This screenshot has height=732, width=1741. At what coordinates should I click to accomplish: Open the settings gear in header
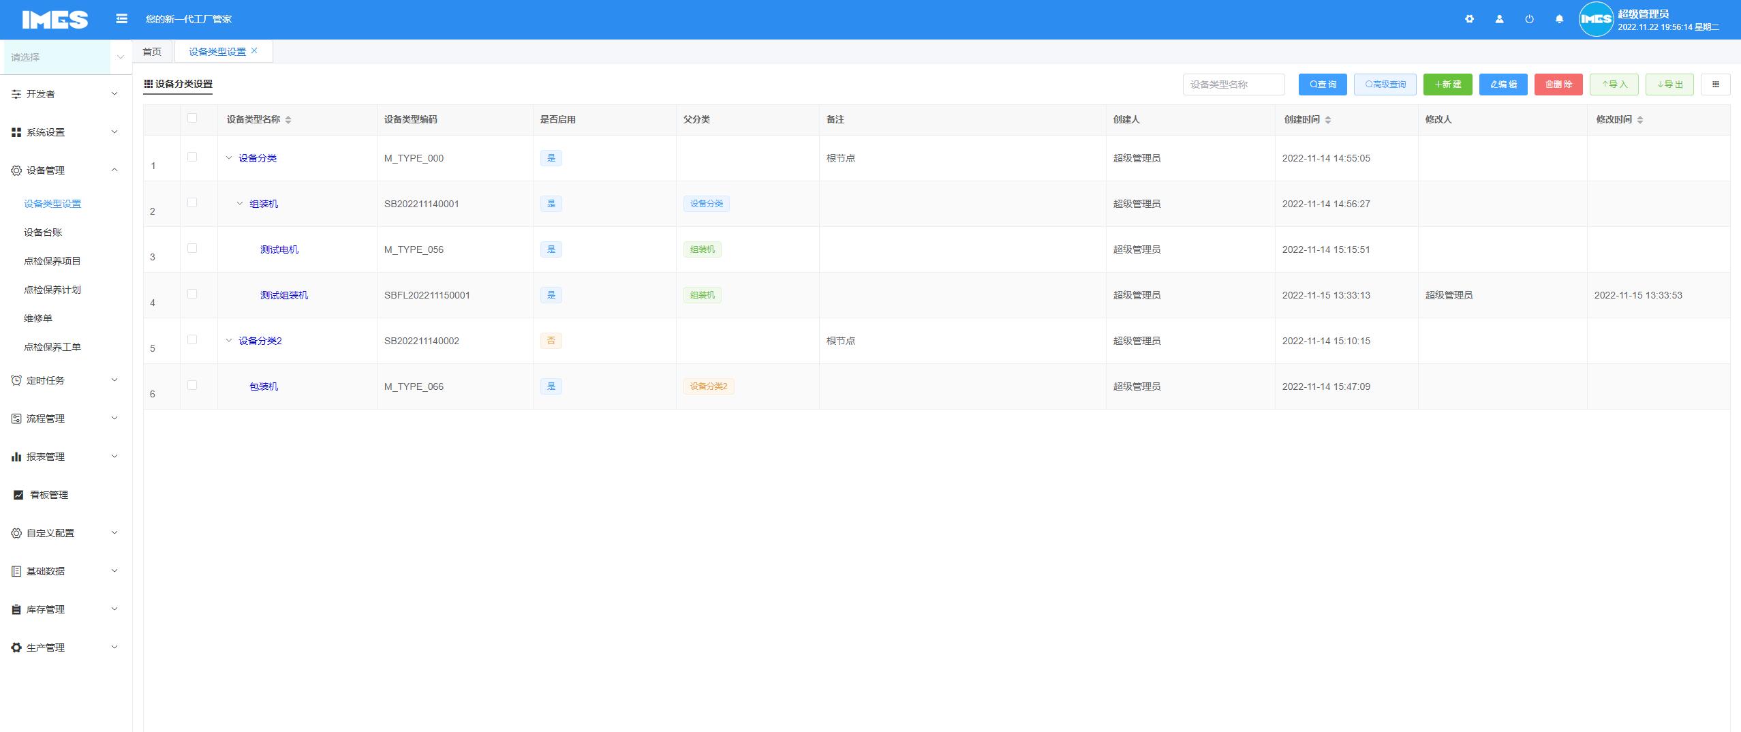pyautogui.click(x=1469, y=19)
